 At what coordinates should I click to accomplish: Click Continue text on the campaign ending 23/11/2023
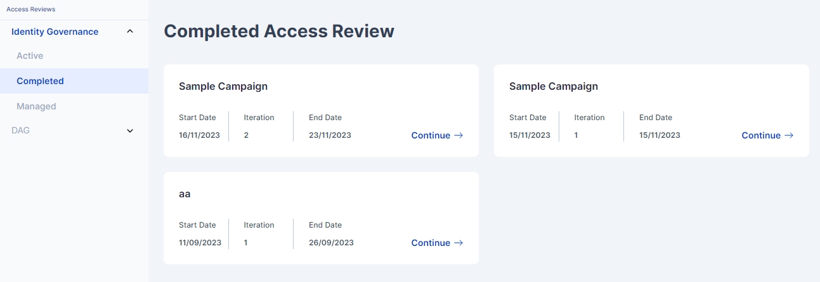tap(431, 135)
